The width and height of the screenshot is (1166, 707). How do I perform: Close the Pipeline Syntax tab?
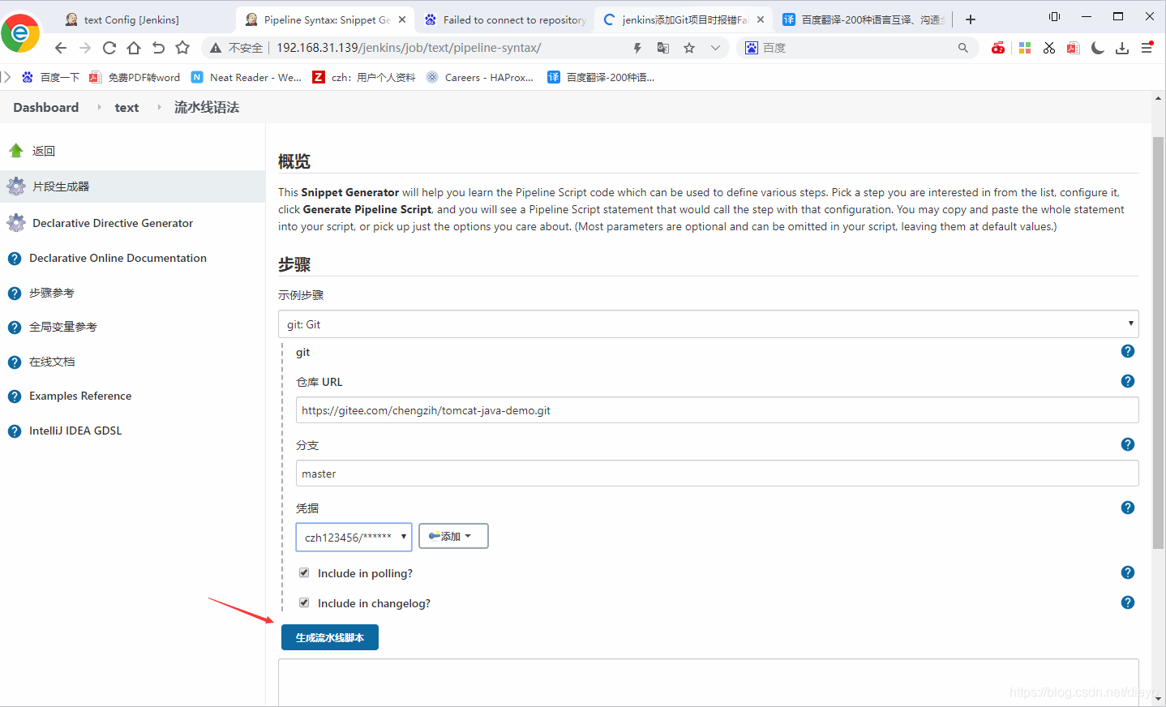click(402, 19)
